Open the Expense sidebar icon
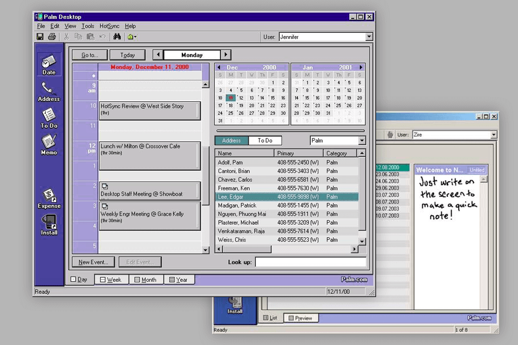This screenshot has width=518, height=345. tap(49, 198)
